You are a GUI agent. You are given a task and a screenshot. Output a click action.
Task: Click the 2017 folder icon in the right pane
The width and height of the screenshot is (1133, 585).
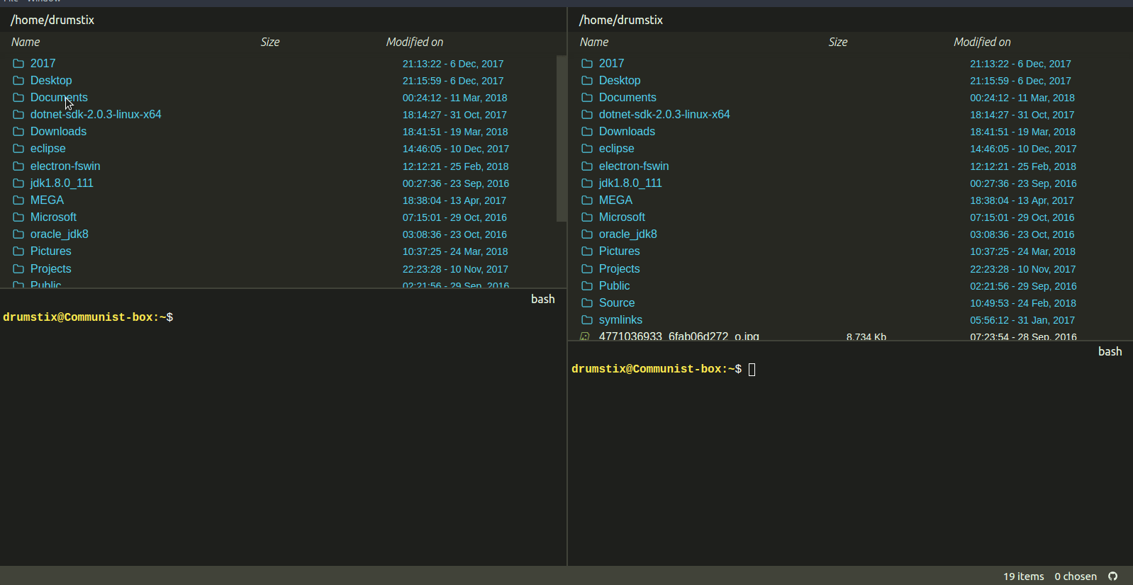[x=587, y=64]
